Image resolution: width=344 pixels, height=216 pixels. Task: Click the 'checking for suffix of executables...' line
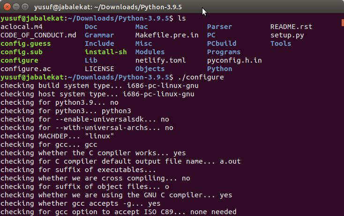(78, 170)
